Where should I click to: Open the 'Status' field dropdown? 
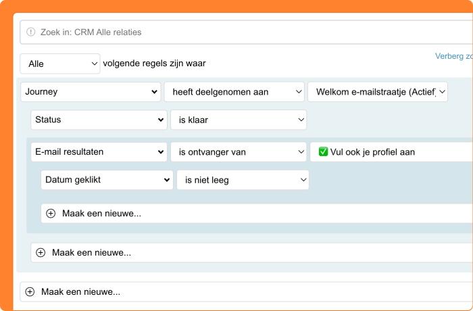tap(99, 120)
